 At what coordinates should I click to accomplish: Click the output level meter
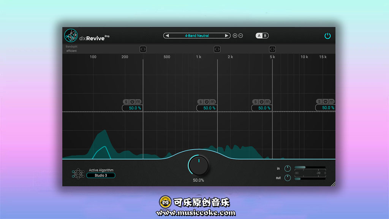pos(310,179)
